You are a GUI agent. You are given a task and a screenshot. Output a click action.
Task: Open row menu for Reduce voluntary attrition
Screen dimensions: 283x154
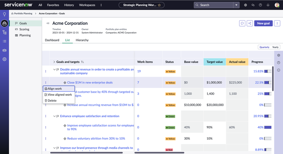click(46, 139)
